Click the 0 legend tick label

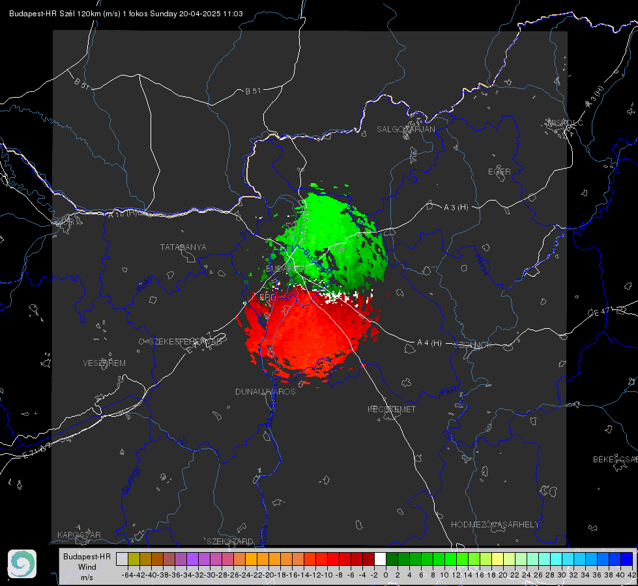click(x=386, y=575)
